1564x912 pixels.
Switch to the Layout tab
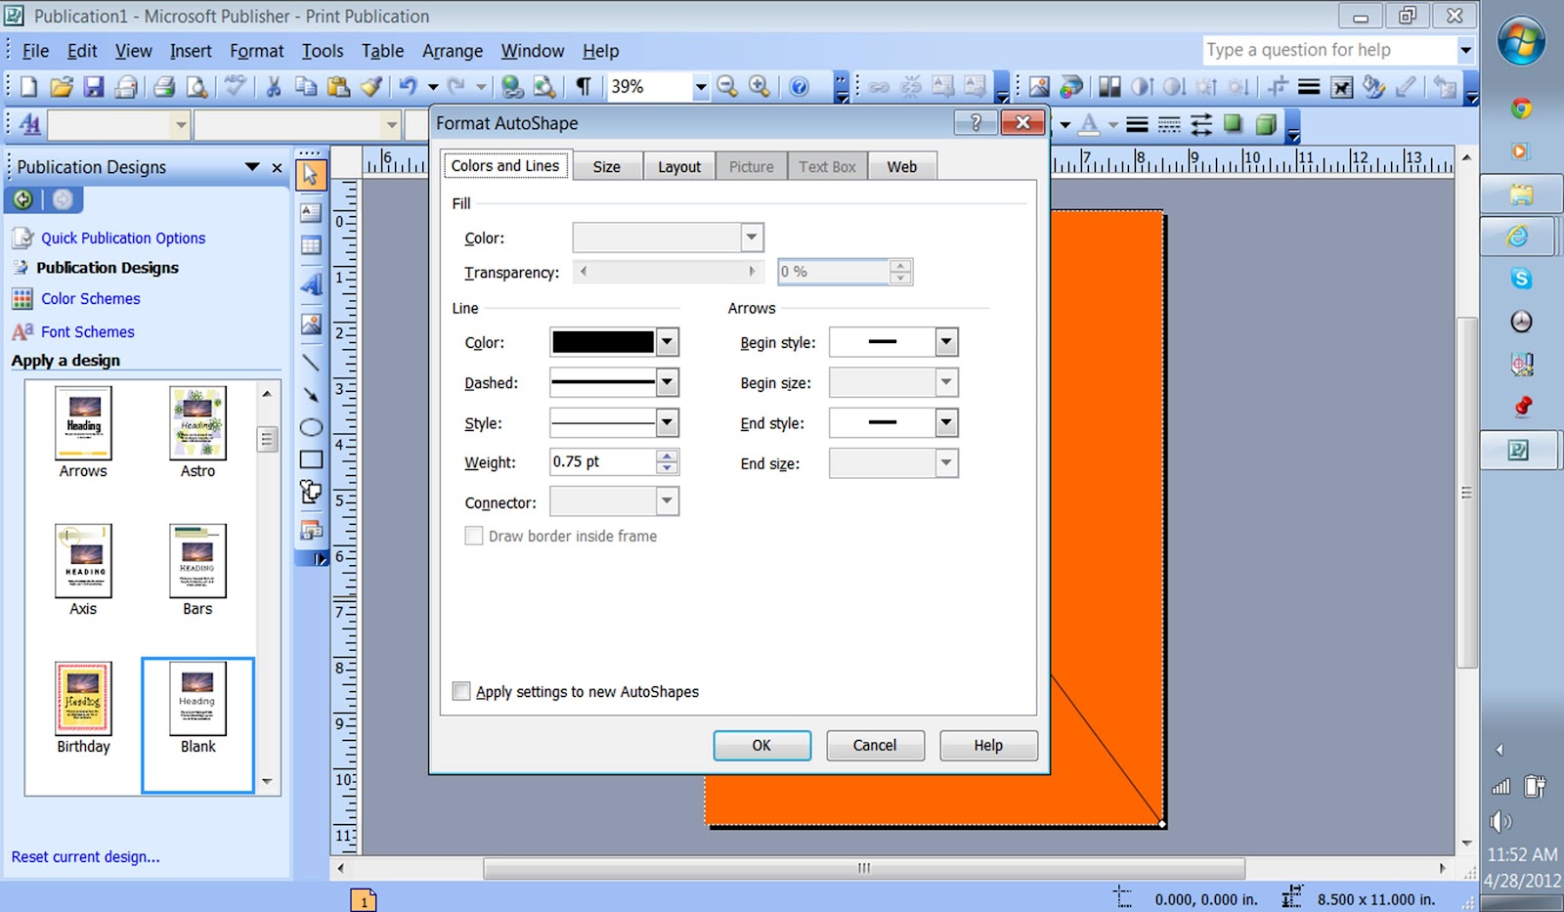point(679,166)
